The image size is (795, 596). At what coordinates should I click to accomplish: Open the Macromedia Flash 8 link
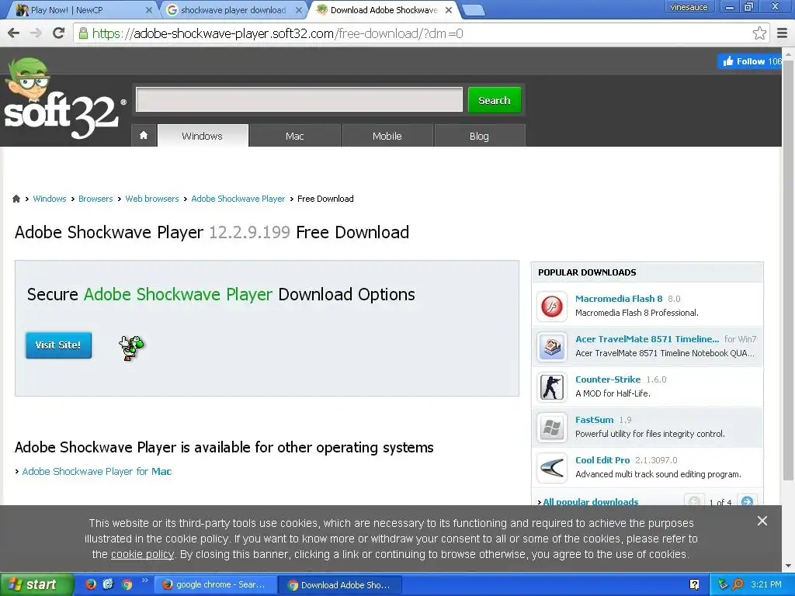coord(619,299)
